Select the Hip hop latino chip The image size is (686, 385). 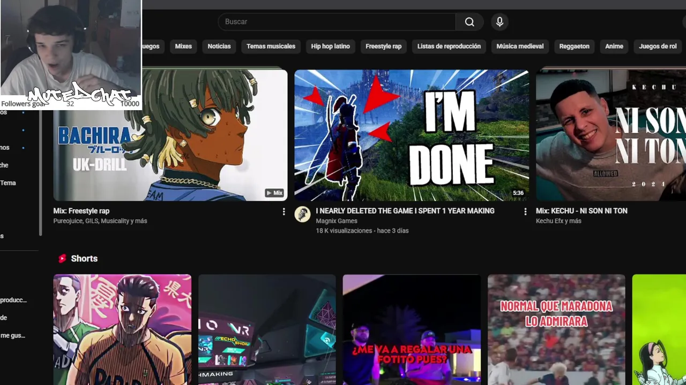pyautogui.click(x=330, y=47)
